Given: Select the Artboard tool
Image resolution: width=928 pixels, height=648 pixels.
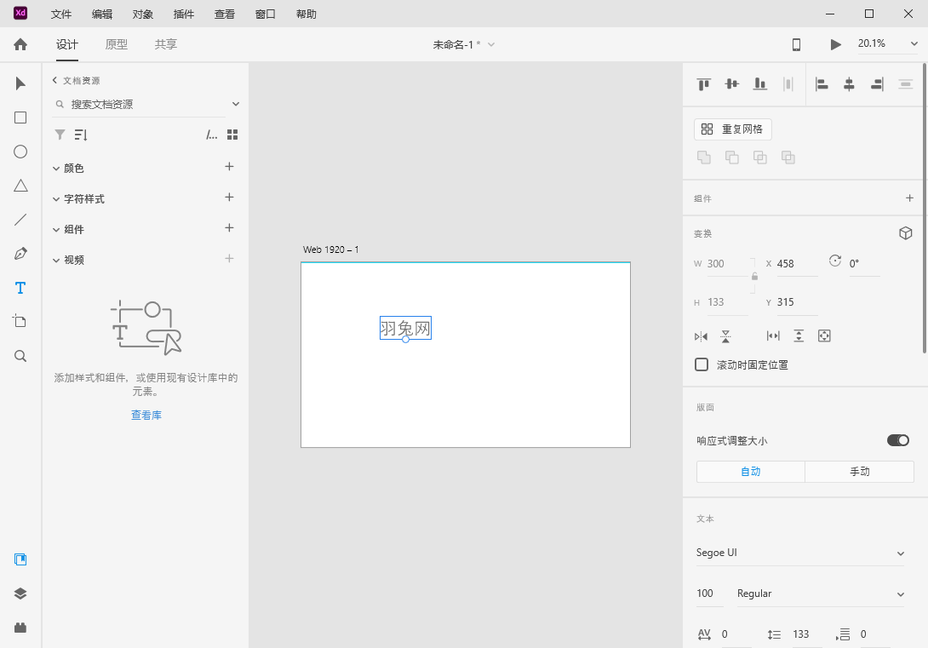Looking at the screenshot, I should (x=20, y=321).
